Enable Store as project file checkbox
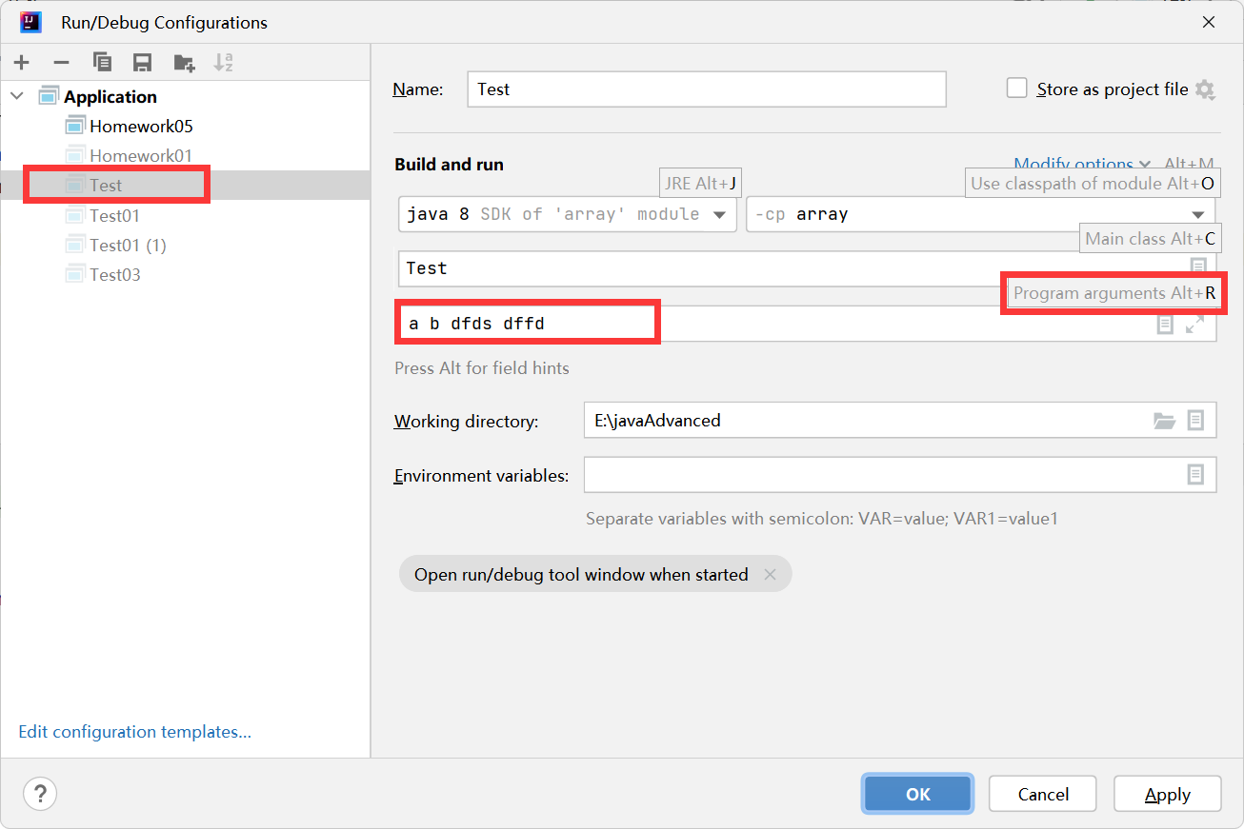The width and height of the screenshot is (1244, 829). [x=1017, y=89]
